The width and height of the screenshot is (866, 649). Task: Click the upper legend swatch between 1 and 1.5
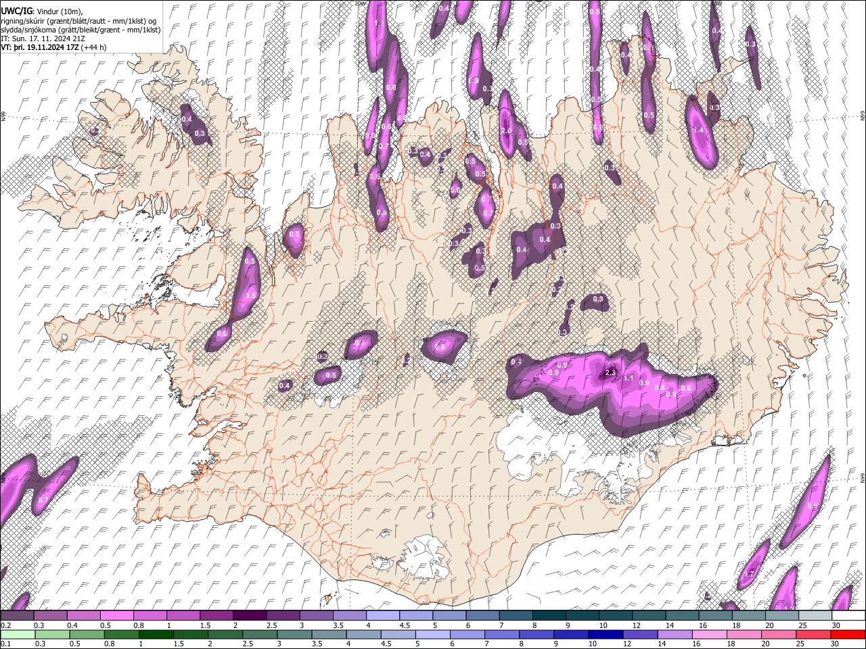[x=183, y=616]
